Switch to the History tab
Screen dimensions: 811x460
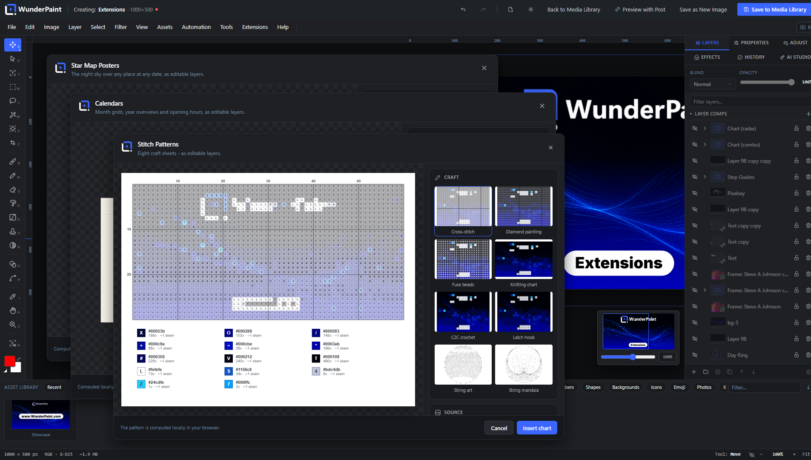(751, 57)
